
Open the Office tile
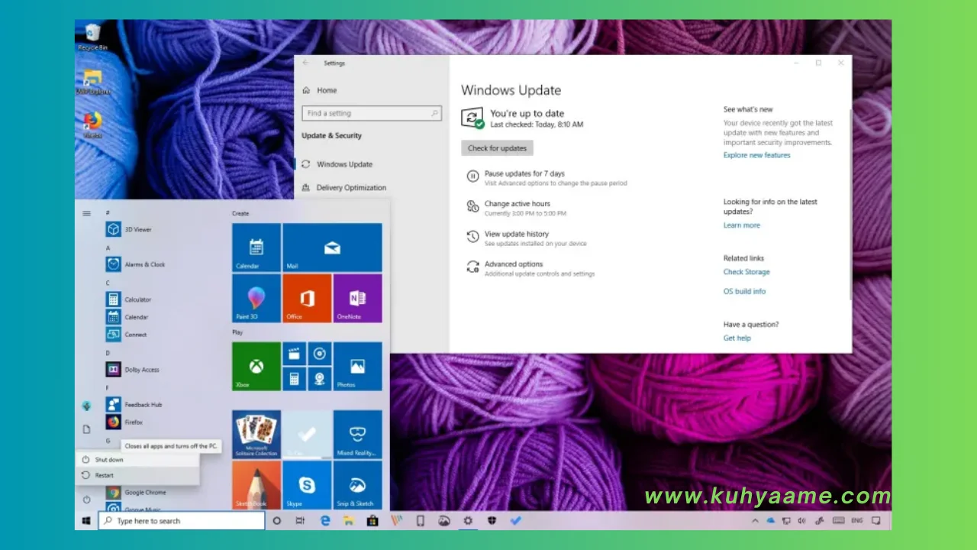pos(307,298)
